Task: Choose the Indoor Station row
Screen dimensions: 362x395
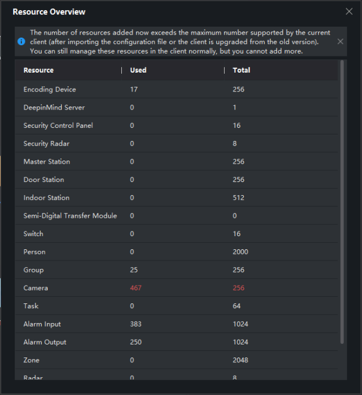Action: (x=46, y=197)
